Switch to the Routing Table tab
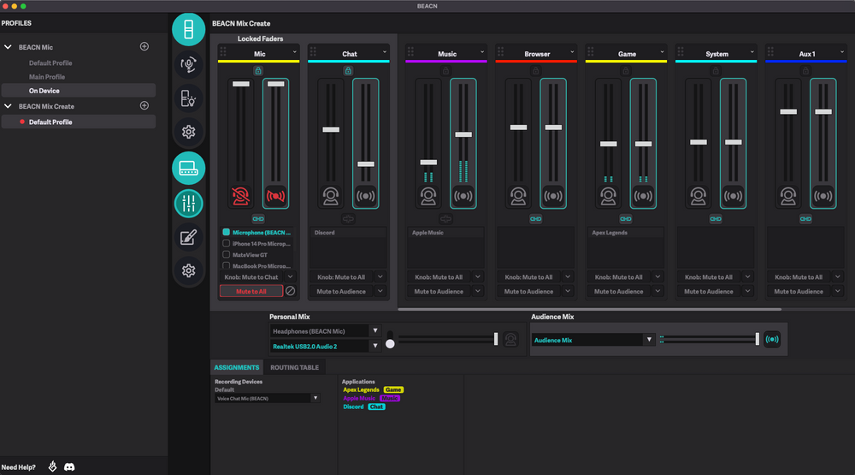855x475 pixels. (x=294, y=367)
